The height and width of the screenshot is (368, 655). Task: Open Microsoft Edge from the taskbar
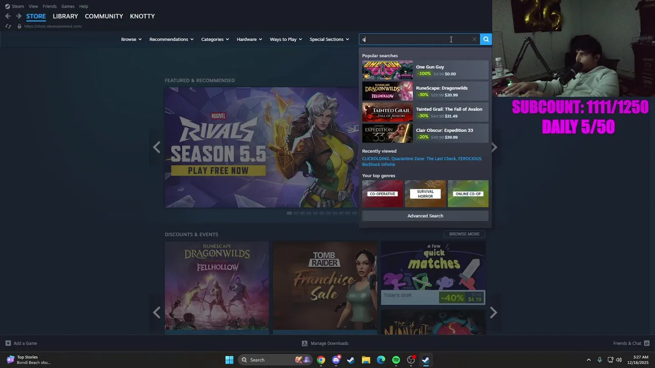pos(381,360)
